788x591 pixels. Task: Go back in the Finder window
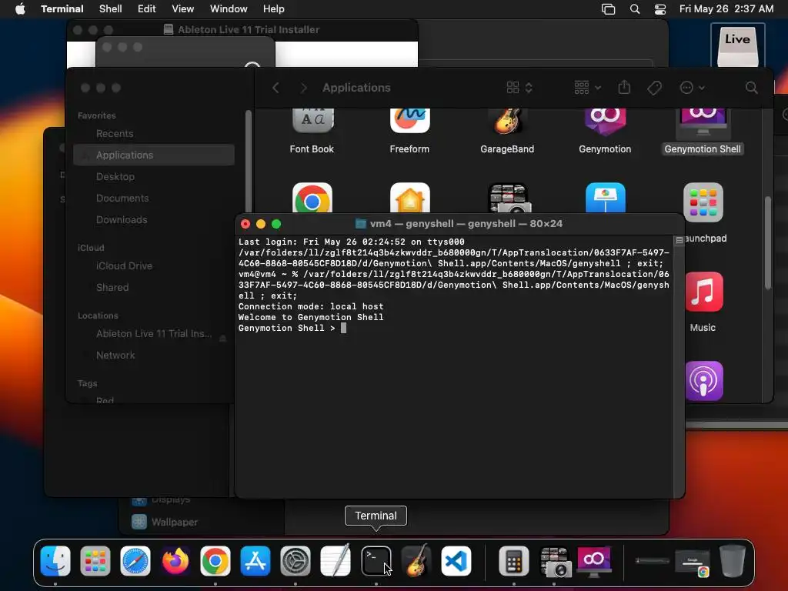(x=276, y=88)
